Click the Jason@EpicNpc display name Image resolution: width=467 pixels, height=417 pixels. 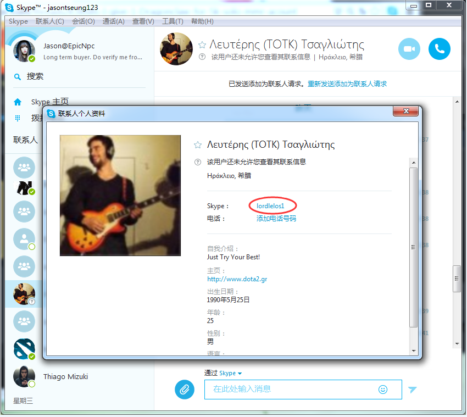(x=69, y=46)
